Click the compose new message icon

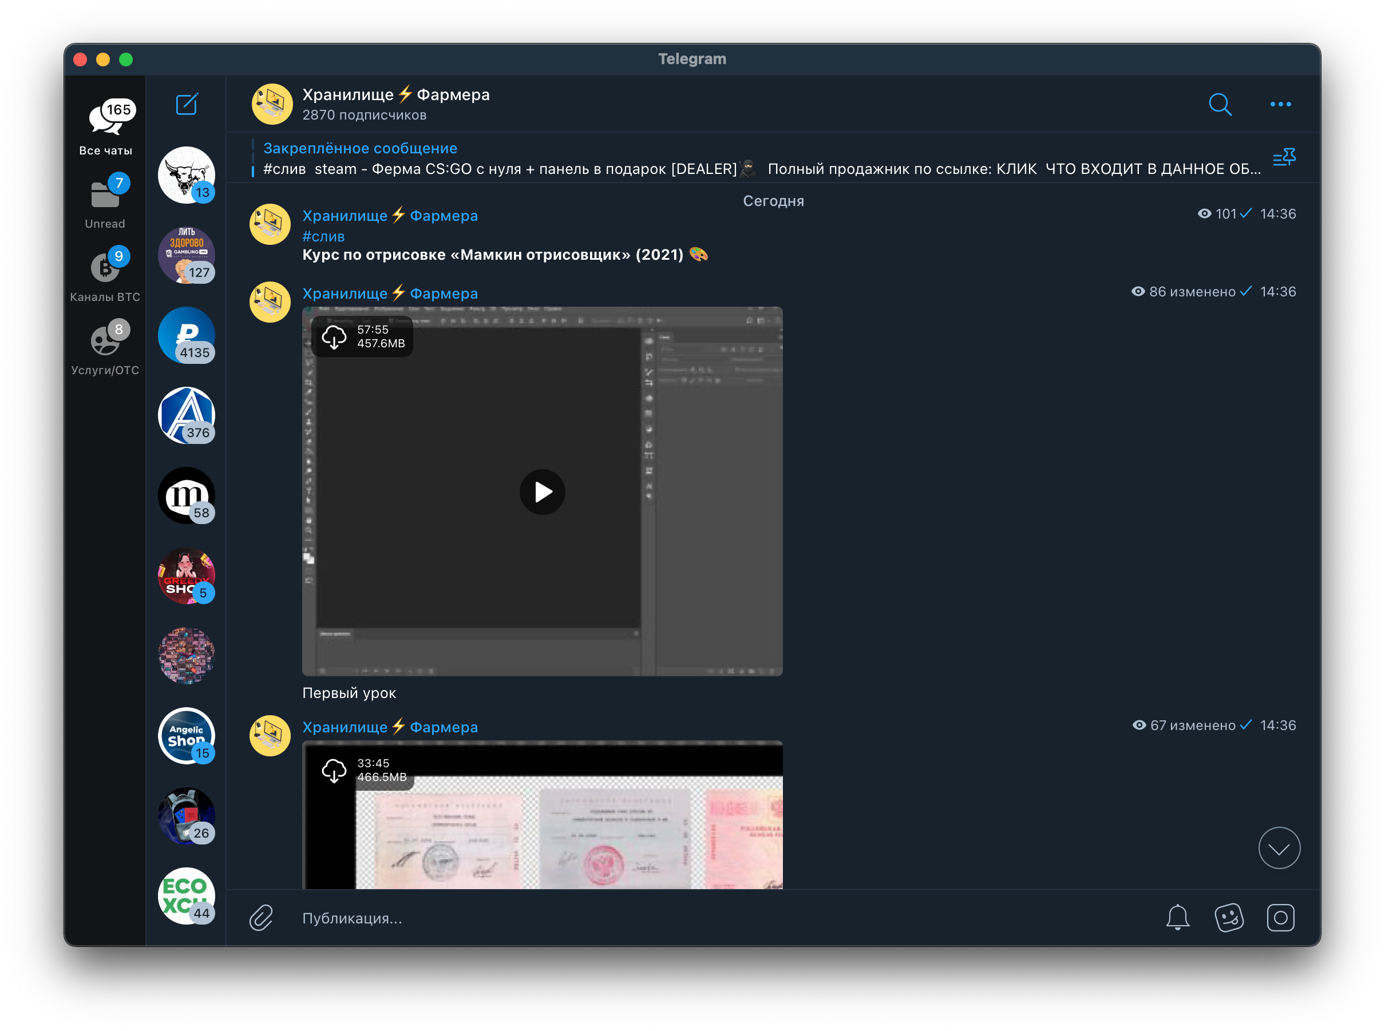(x=186, y=104)
